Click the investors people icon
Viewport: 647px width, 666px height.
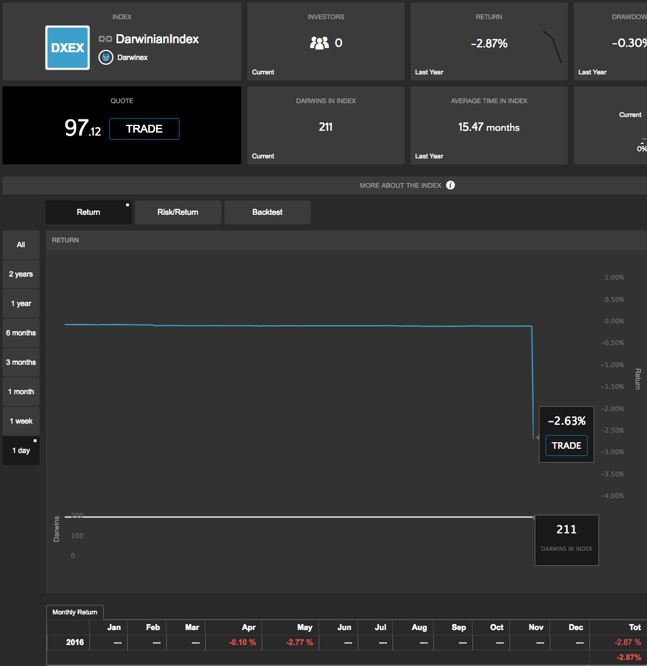click(319, 43)
